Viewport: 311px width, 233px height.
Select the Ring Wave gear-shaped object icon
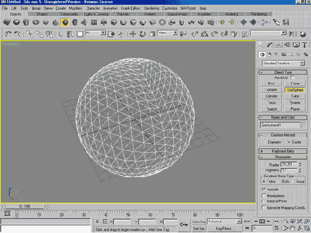coord(162,23)
